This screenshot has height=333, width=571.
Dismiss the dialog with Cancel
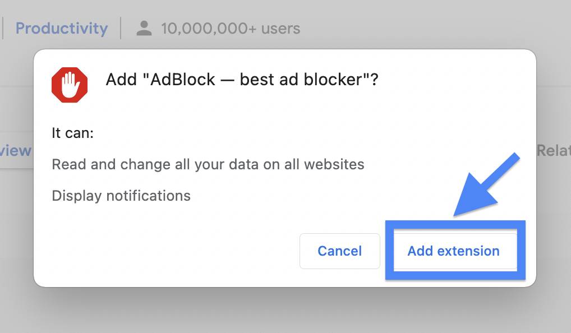coord(339,251)
